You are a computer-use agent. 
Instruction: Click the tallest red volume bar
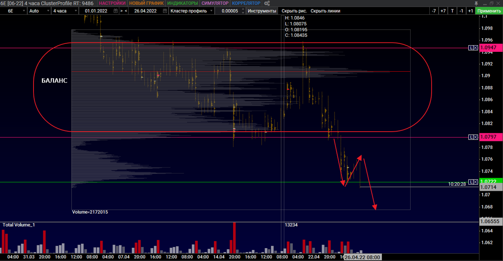(x=234, y=238)
